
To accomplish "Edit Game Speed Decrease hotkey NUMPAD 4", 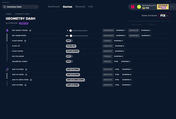I will pyautogui.click(x=121, y=36).
